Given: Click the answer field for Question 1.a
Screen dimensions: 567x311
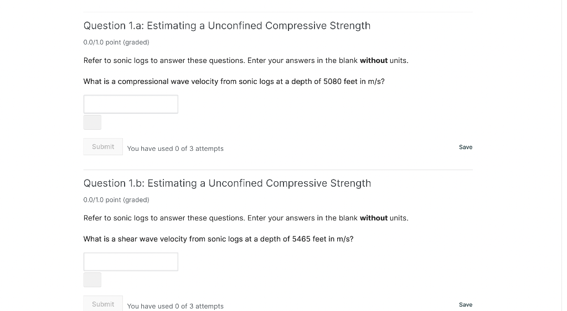Looking at the screenshot, I should pos(131,104).
